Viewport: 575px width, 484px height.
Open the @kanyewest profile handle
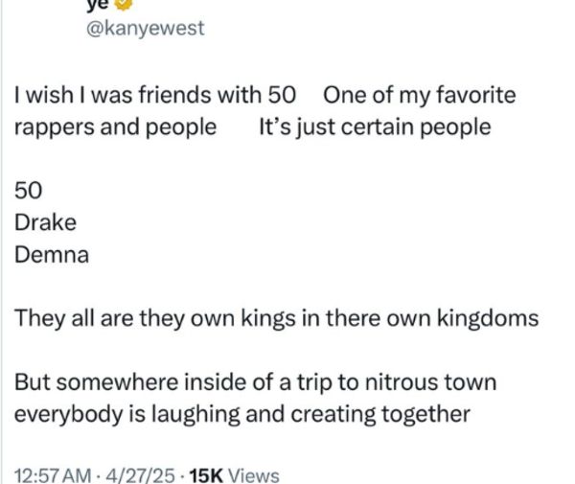pyautogui.click(x=146, y=28)
